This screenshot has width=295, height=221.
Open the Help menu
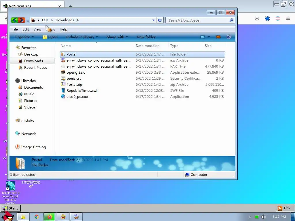click(63, 29)
